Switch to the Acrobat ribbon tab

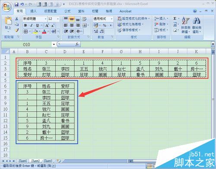[x=125, y=11]
